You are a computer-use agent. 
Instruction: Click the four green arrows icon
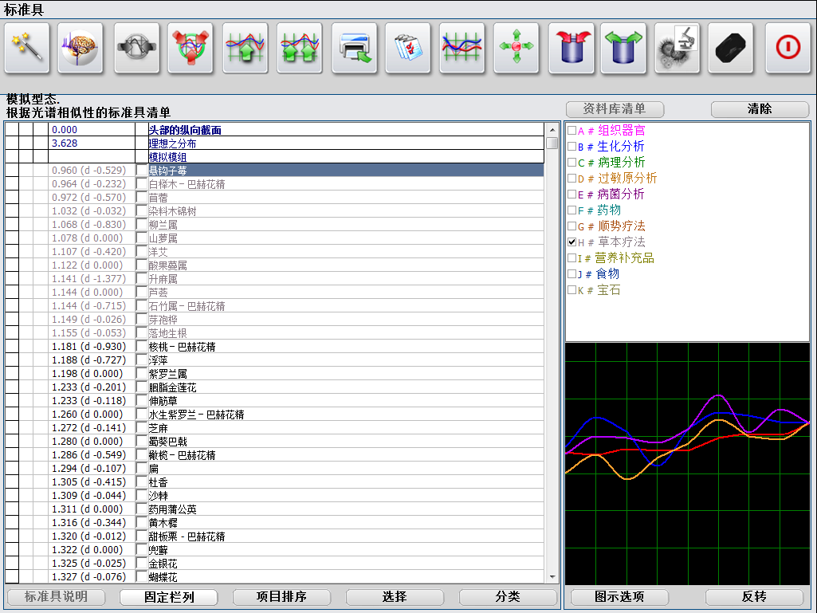point(517,48)
